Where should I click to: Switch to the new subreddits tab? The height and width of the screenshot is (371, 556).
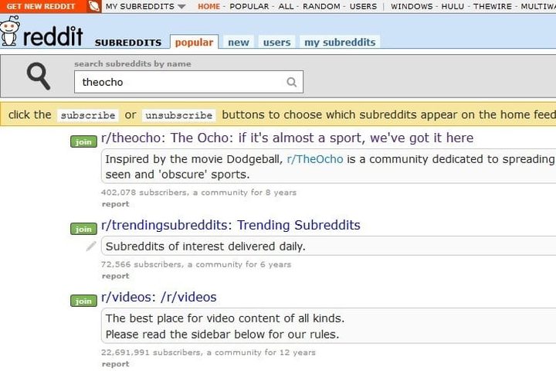click(239, 43)
